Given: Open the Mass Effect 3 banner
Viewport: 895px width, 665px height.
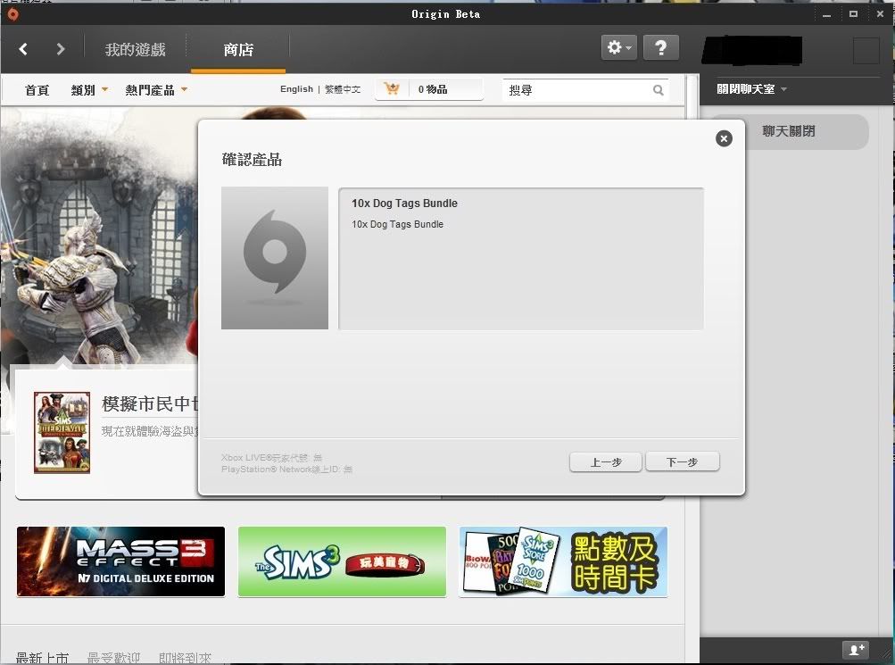Looking at the screenshot, I should [x=120, y=561].
